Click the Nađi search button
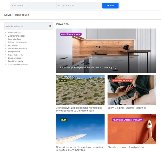Screen dimensions: 161x153 110,6
